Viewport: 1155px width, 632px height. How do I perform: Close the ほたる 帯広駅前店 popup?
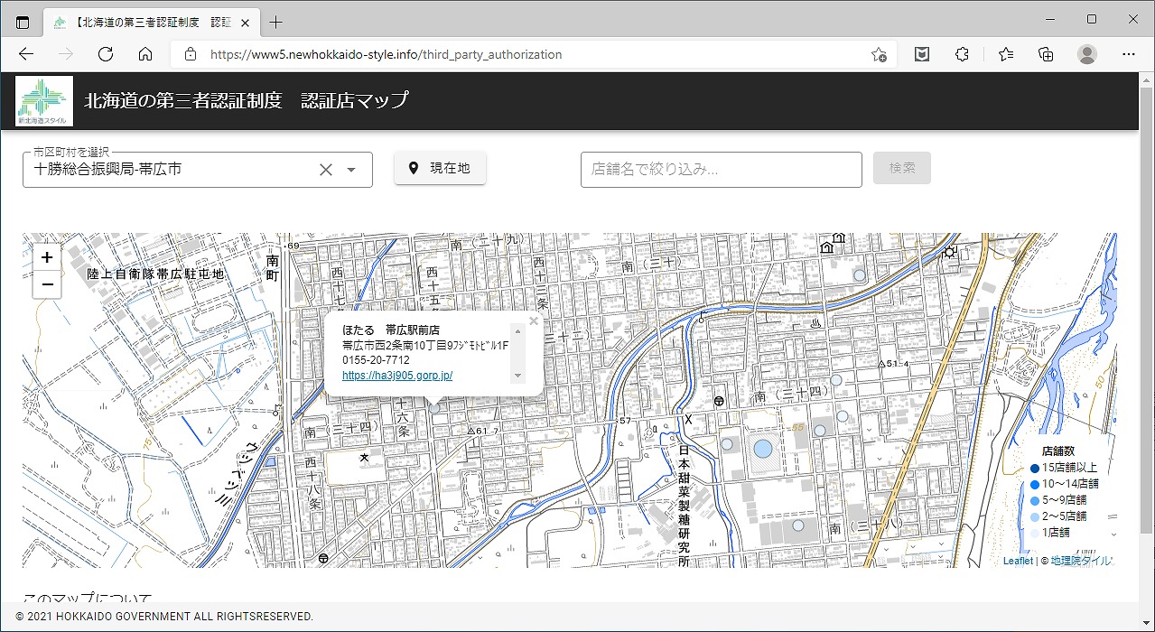click(x=533, y=321)
